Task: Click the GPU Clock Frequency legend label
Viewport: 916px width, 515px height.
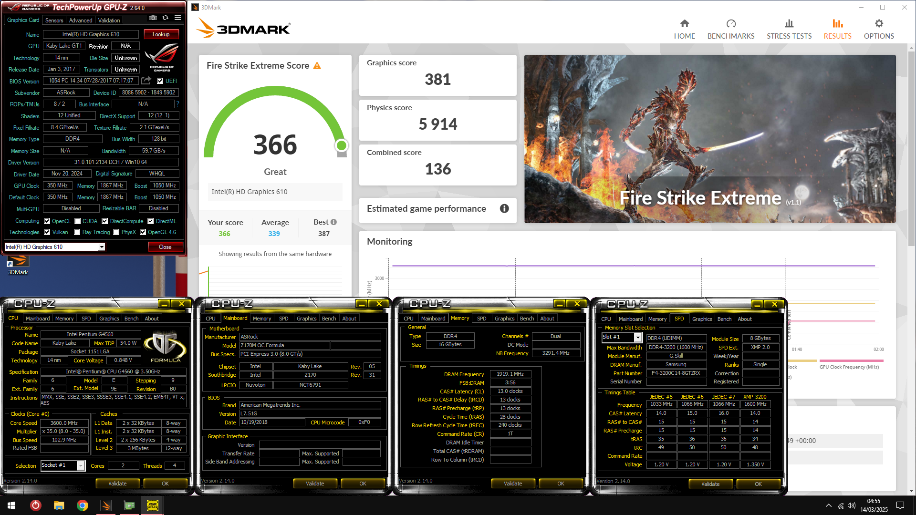Action: click(x=849, y=367)
